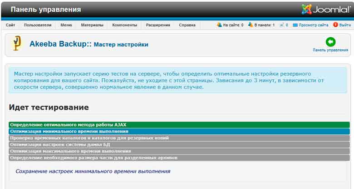
Task: Click the Сохранение настроек минимального времени выполнения message
Action: [x=93, y=171]
